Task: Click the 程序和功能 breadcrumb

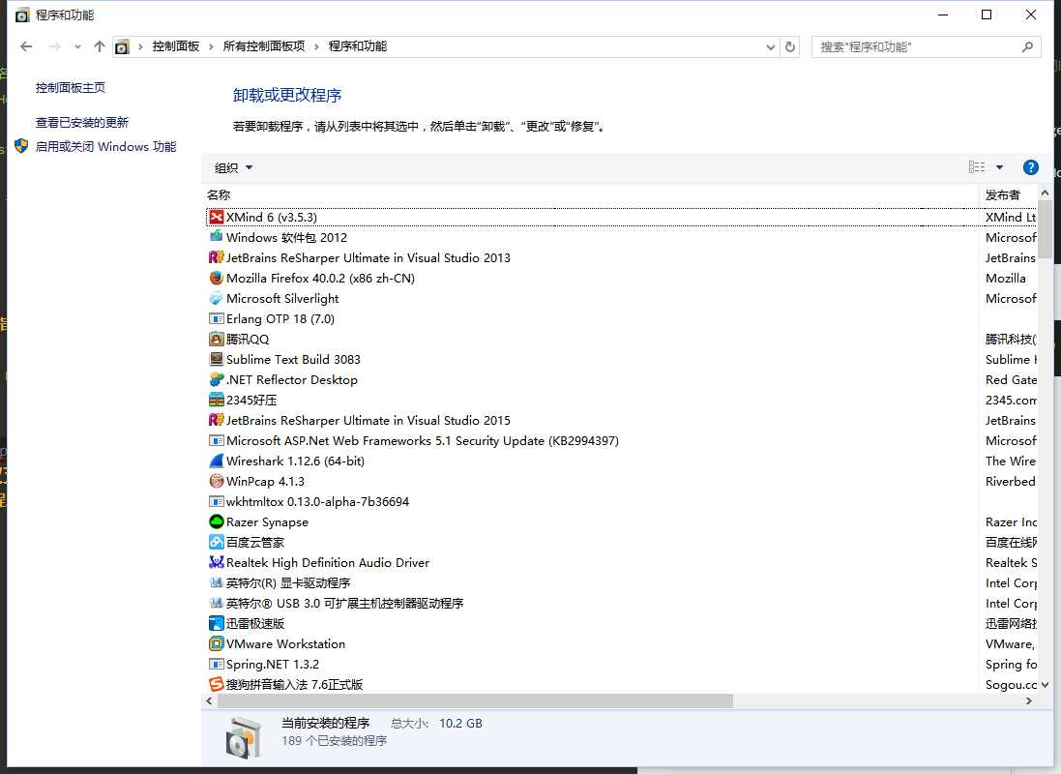Action: coord(358,46)
